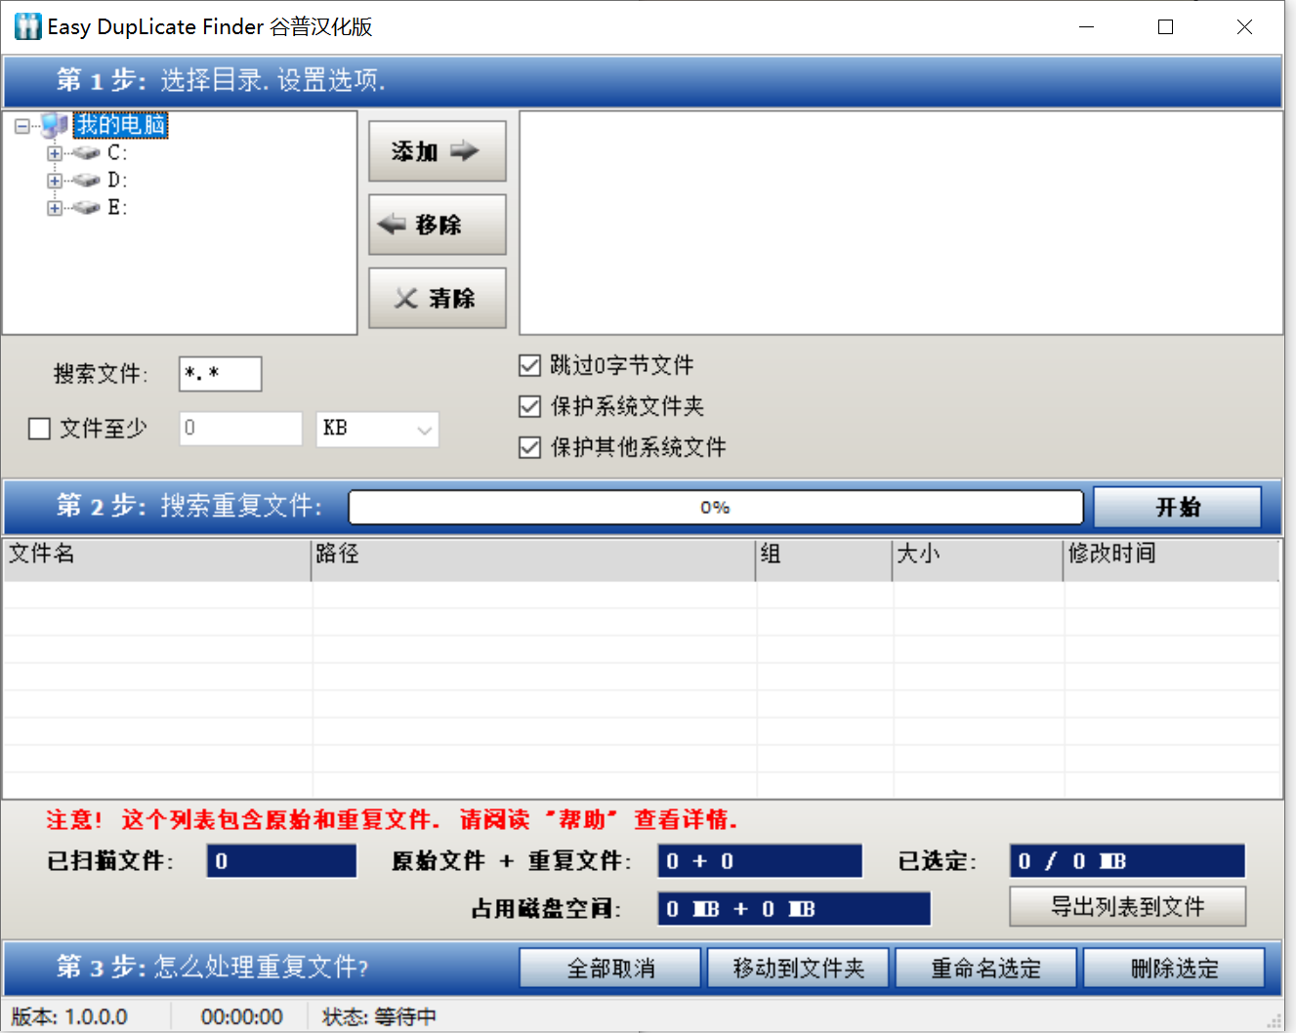This screenshot has width=1296, height=1033.
Task: Minimize the Easy Duplicate Finder window
Action: pos(1086,27)
